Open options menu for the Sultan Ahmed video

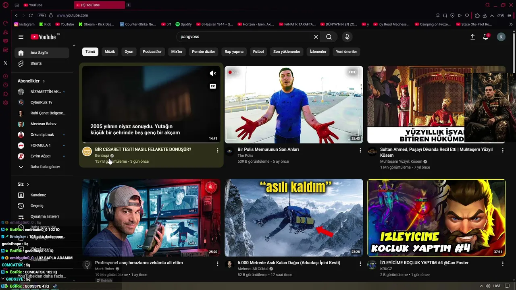(x=503, y=150)
